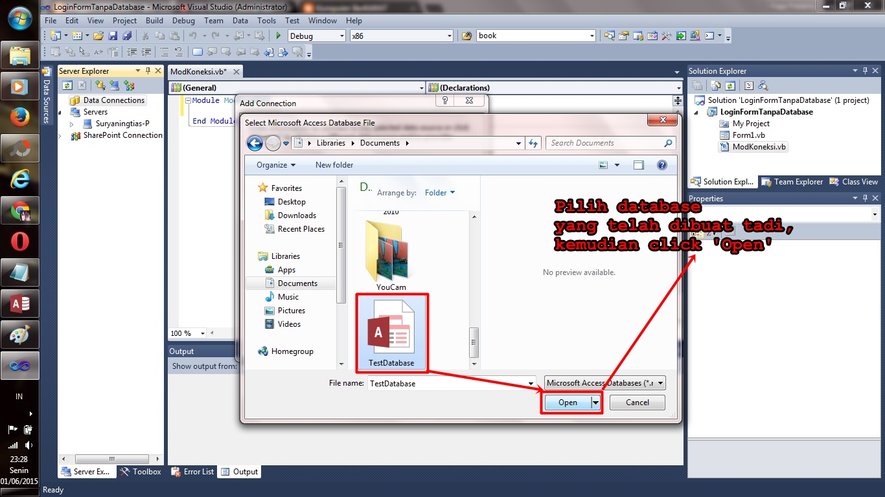Screen dimensions: 885x497
Task: Click the Refresh icon in Solution Explorer toolbar
Action: point(729,85)
